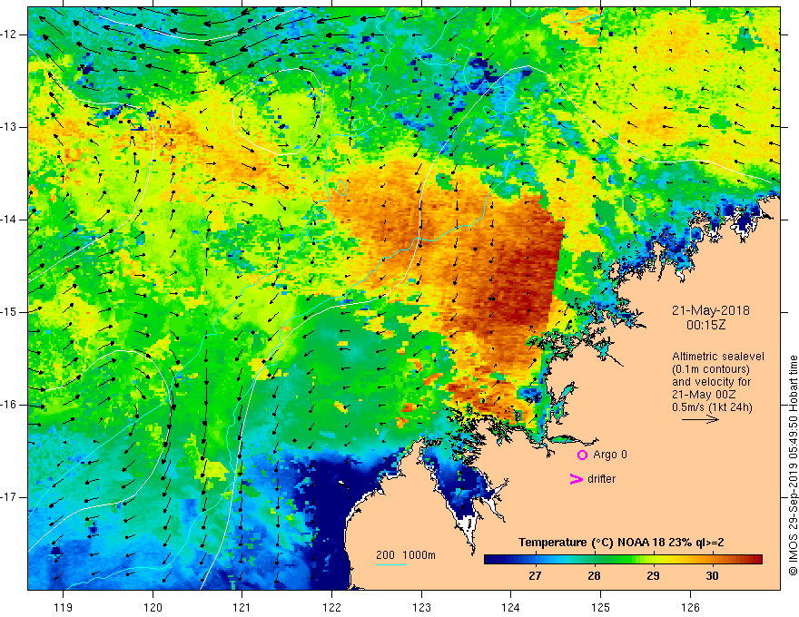799x617 pixels.
Task: Click the "200 1000m" isobath label
Action: pyautogui.click(x=406, y=555)
